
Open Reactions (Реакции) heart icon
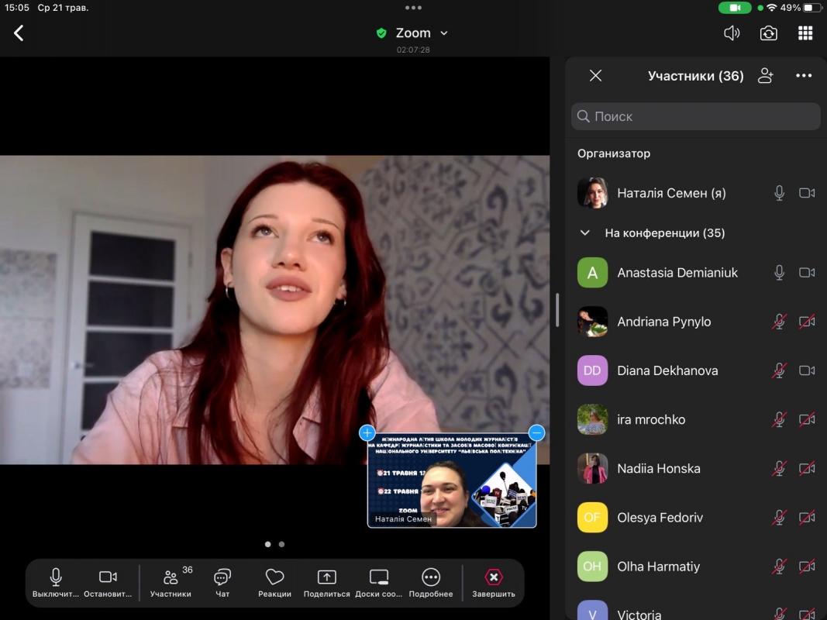pos(274,583)
